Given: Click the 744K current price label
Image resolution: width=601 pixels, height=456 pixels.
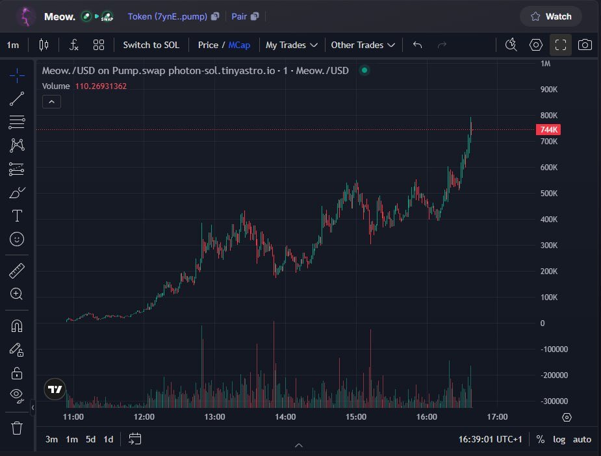Looking at the screenshot, I should coord(548,129).
